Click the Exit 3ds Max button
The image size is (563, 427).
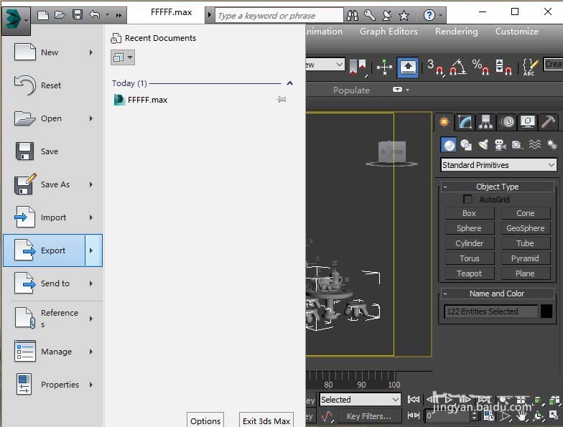(x=266, y=421)
